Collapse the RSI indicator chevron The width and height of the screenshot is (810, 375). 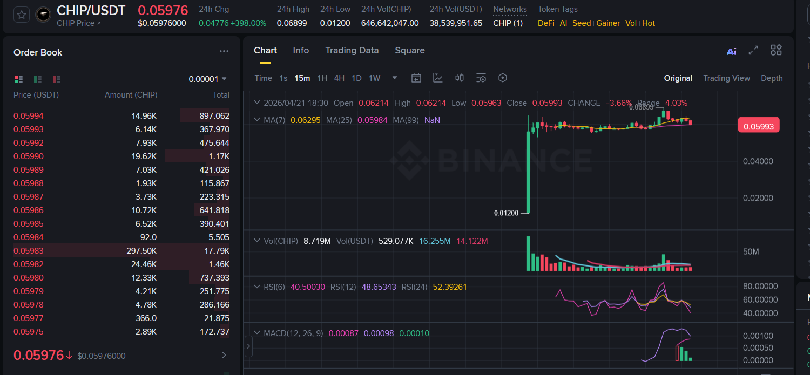point(257,287)
